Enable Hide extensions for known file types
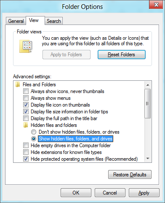Viewport: 165px width, 203px height. [26, 152]
